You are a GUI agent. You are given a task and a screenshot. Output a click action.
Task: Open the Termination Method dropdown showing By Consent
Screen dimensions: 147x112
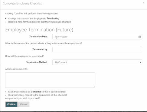[x=97, y=62]
